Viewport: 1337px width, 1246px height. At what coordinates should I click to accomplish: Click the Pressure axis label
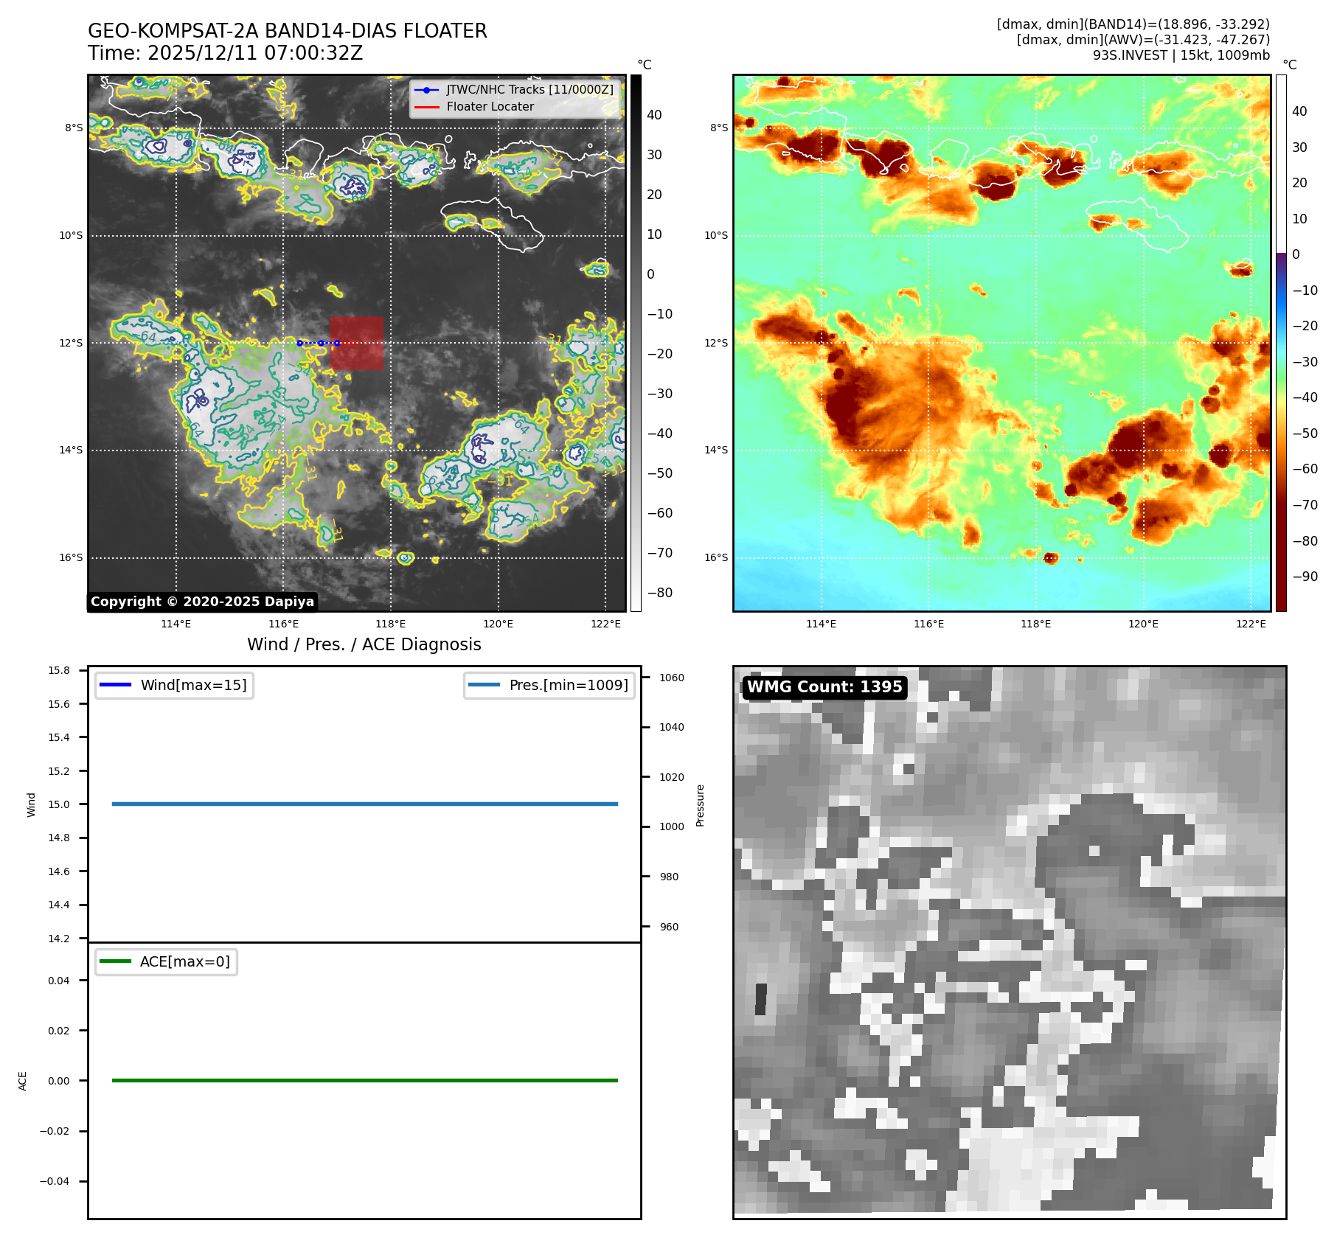pos(700,805)
